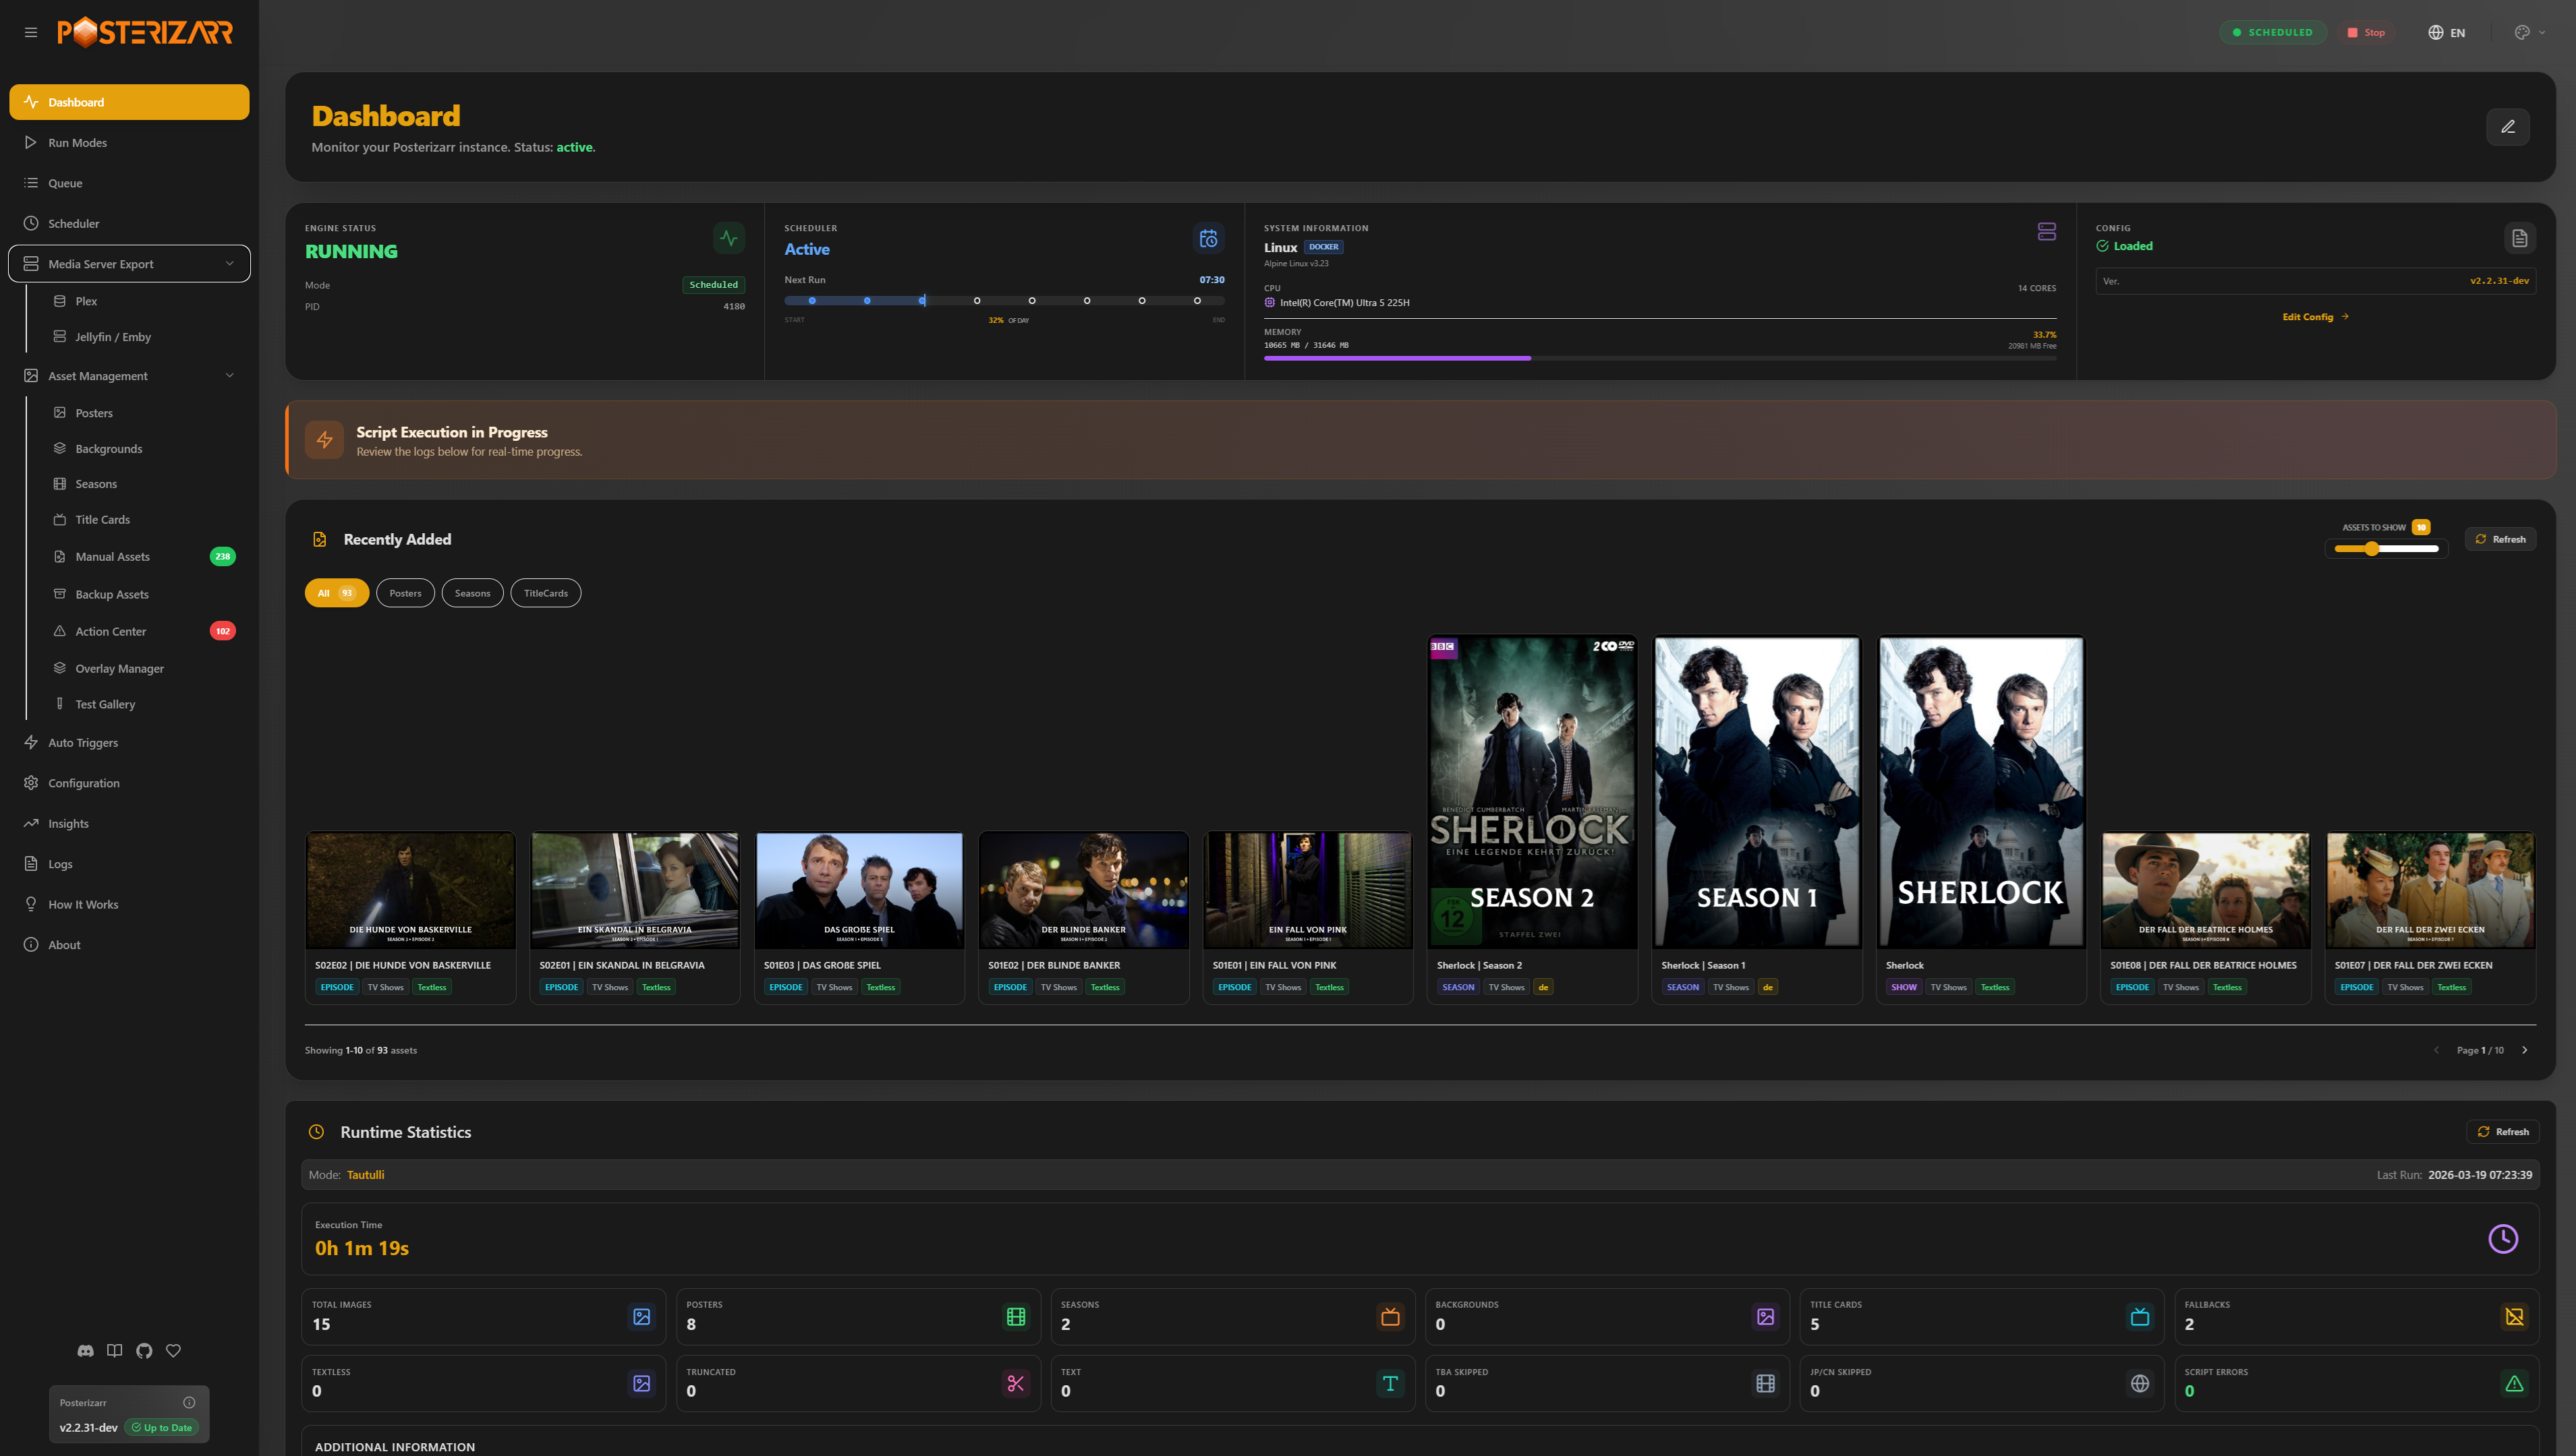Screen dimensions: 2576x1456
Task: Open the Queue page
Action: 129,183
